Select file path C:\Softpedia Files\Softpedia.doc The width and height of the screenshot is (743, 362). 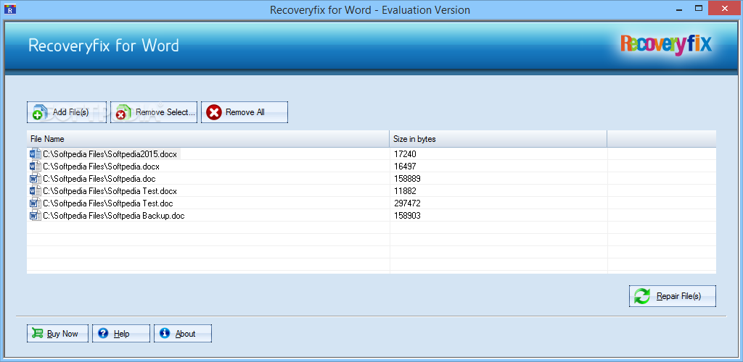coord(99,179)
